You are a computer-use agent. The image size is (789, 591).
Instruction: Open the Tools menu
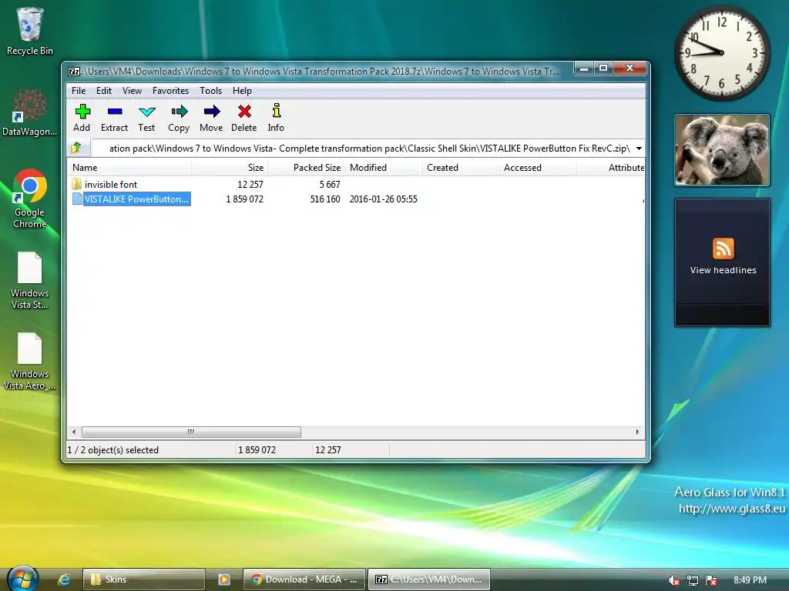pyautogui.click(x=210, y=91)
